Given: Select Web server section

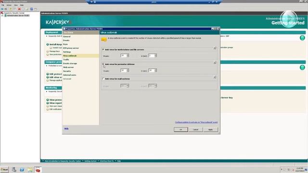Looking at the screenshot, I should (x=68, y=67).
